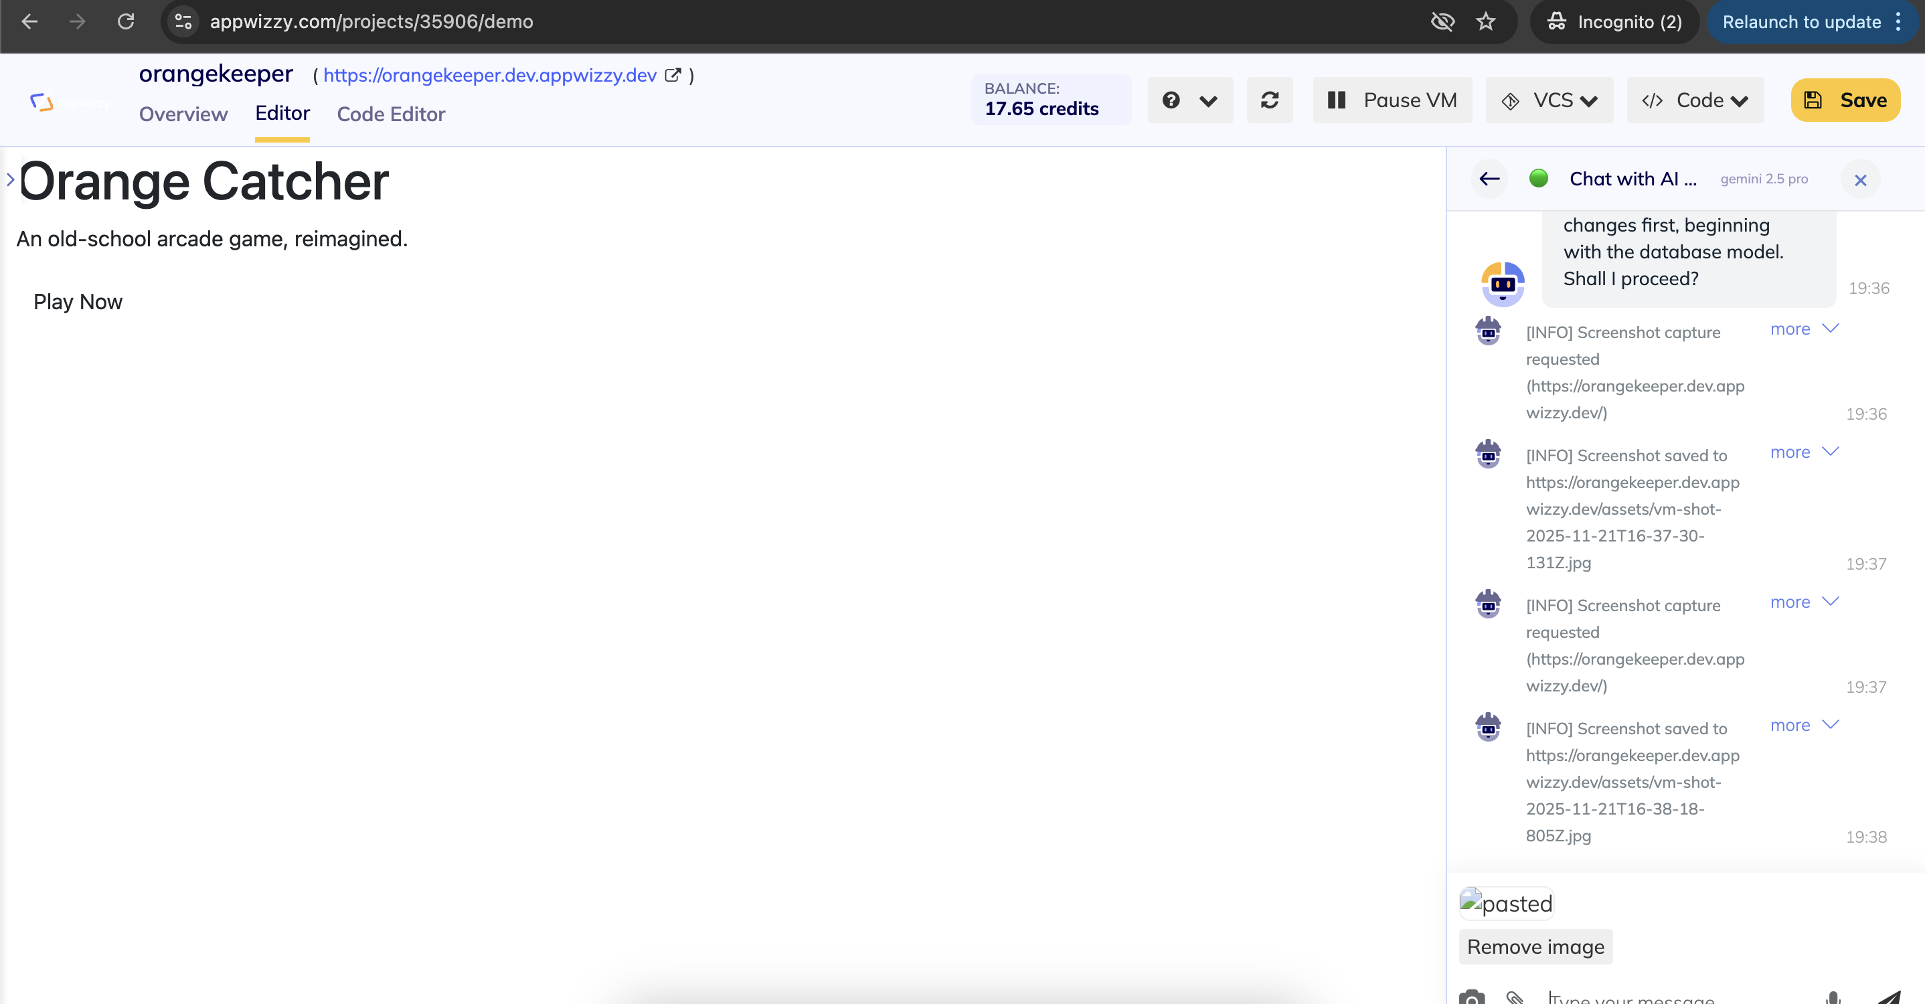Open orangekeeper.dev.appwizzy.dev link

coord(489,76)
